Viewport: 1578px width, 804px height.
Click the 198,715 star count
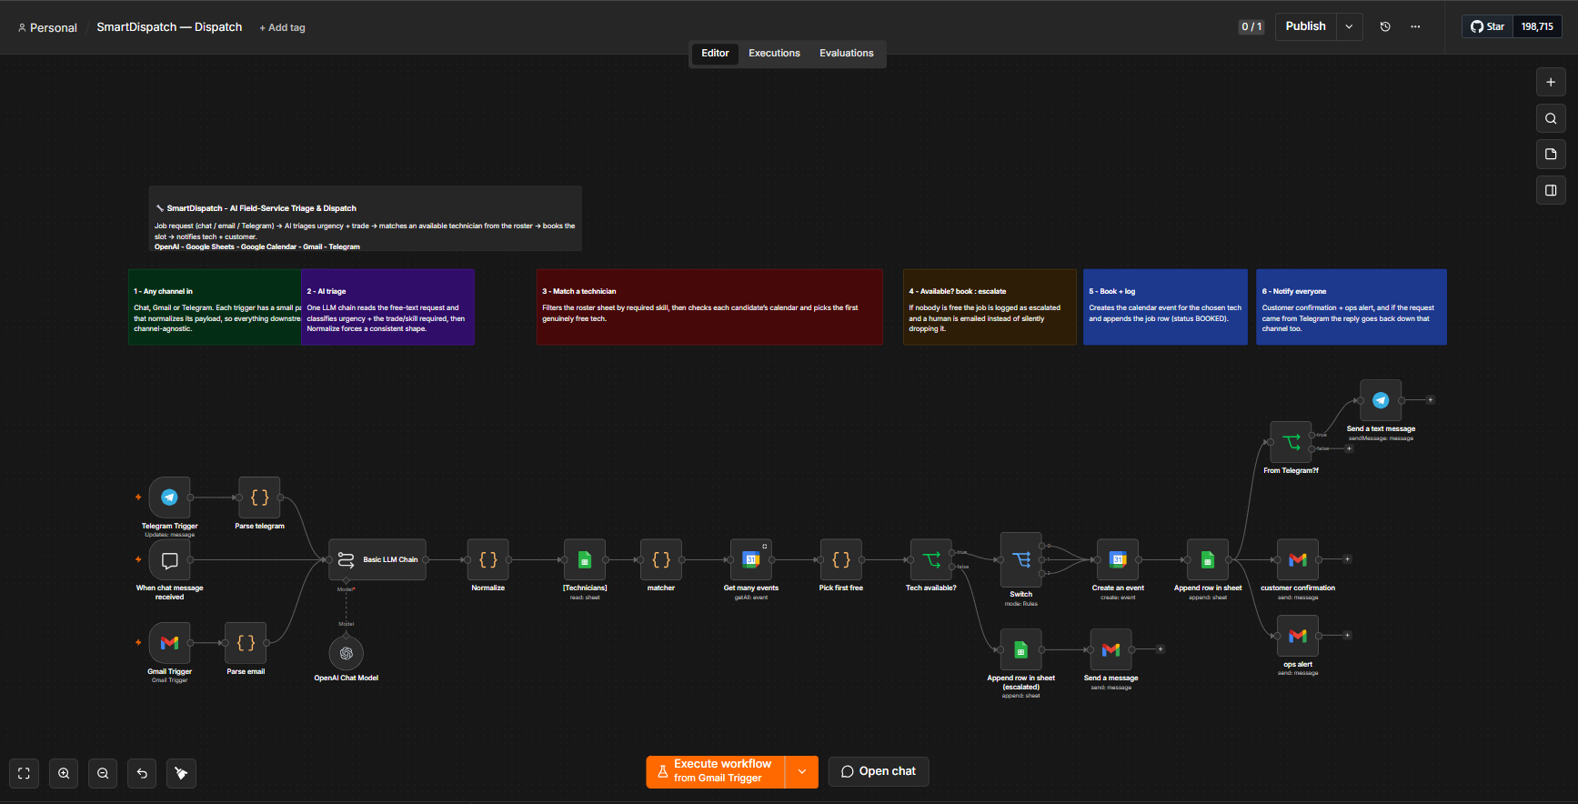click(x=1537, y=26)
